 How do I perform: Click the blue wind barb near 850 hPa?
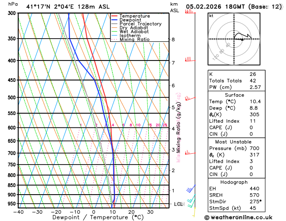(x=191, y=189)
